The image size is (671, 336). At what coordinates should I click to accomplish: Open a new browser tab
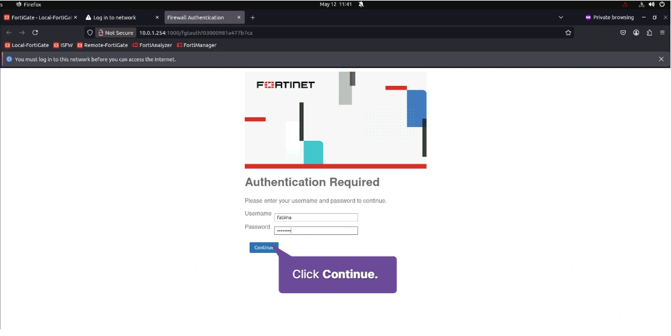pyautogui.click(x=253, y=17)
